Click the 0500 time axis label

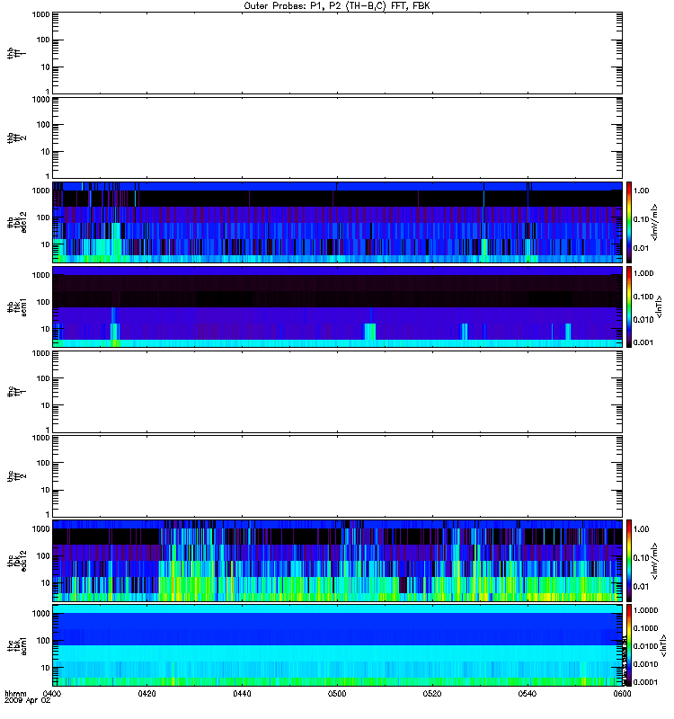337,694
